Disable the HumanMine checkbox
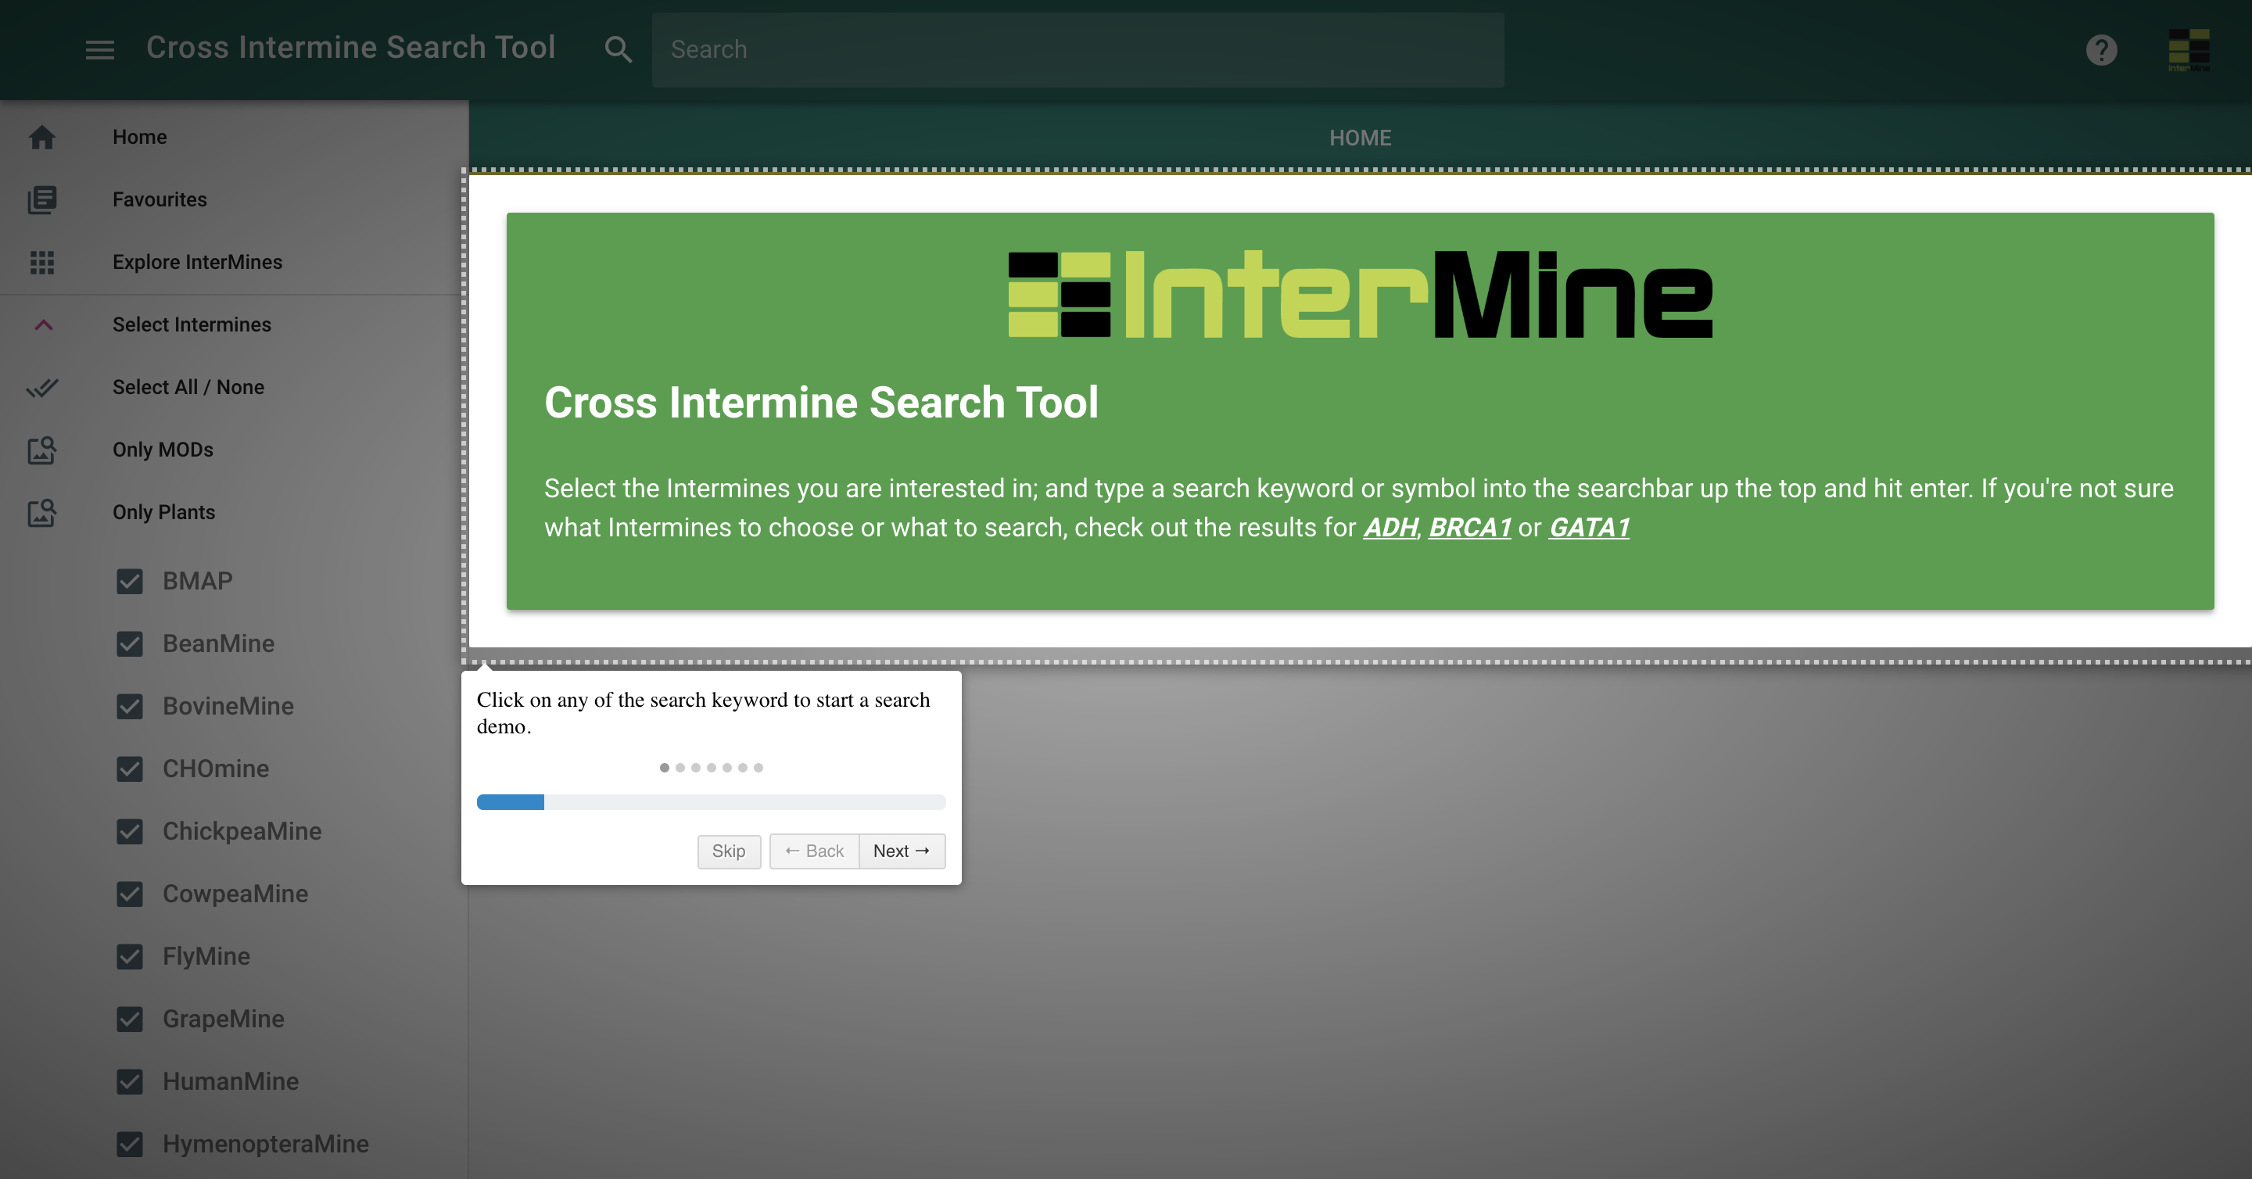2252x1179 pixels. click(129, 1081)
